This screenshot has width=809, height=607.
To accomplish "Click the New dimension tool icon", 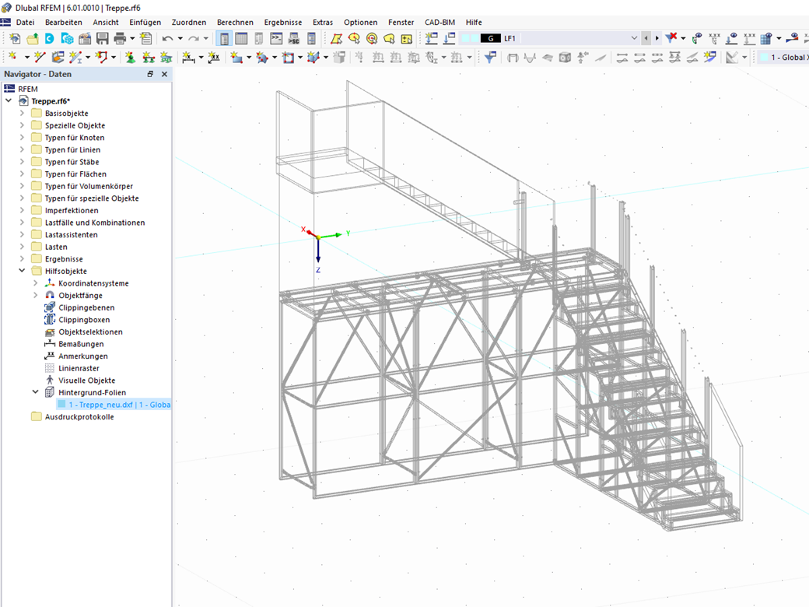I will (x=189, y=58).
